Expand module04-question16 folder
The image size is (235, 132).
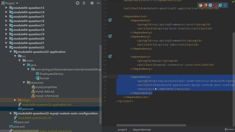[x=6, y=21]
